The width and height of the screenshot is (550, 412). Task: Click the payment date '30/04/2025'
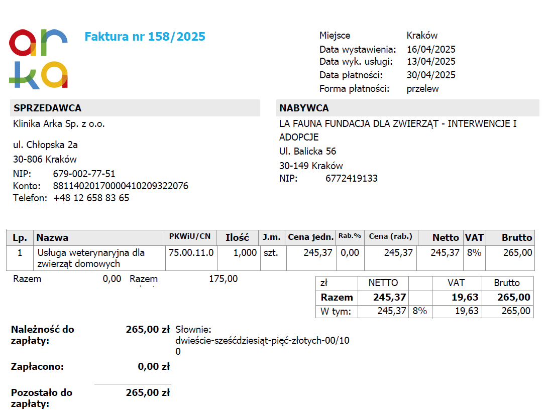click(x=431, y=75)
